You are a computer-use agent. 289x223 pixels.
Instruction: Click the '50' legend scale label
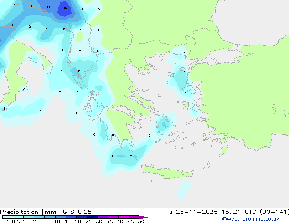coord(141,221)
